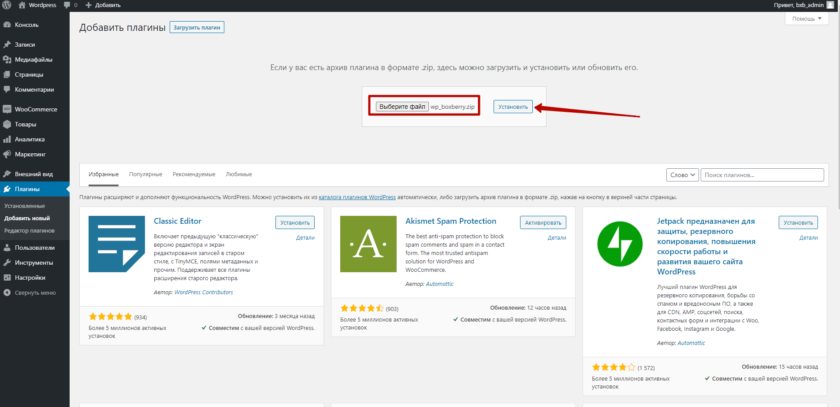Click the Выберите файл button

click(x=402, y=107)
